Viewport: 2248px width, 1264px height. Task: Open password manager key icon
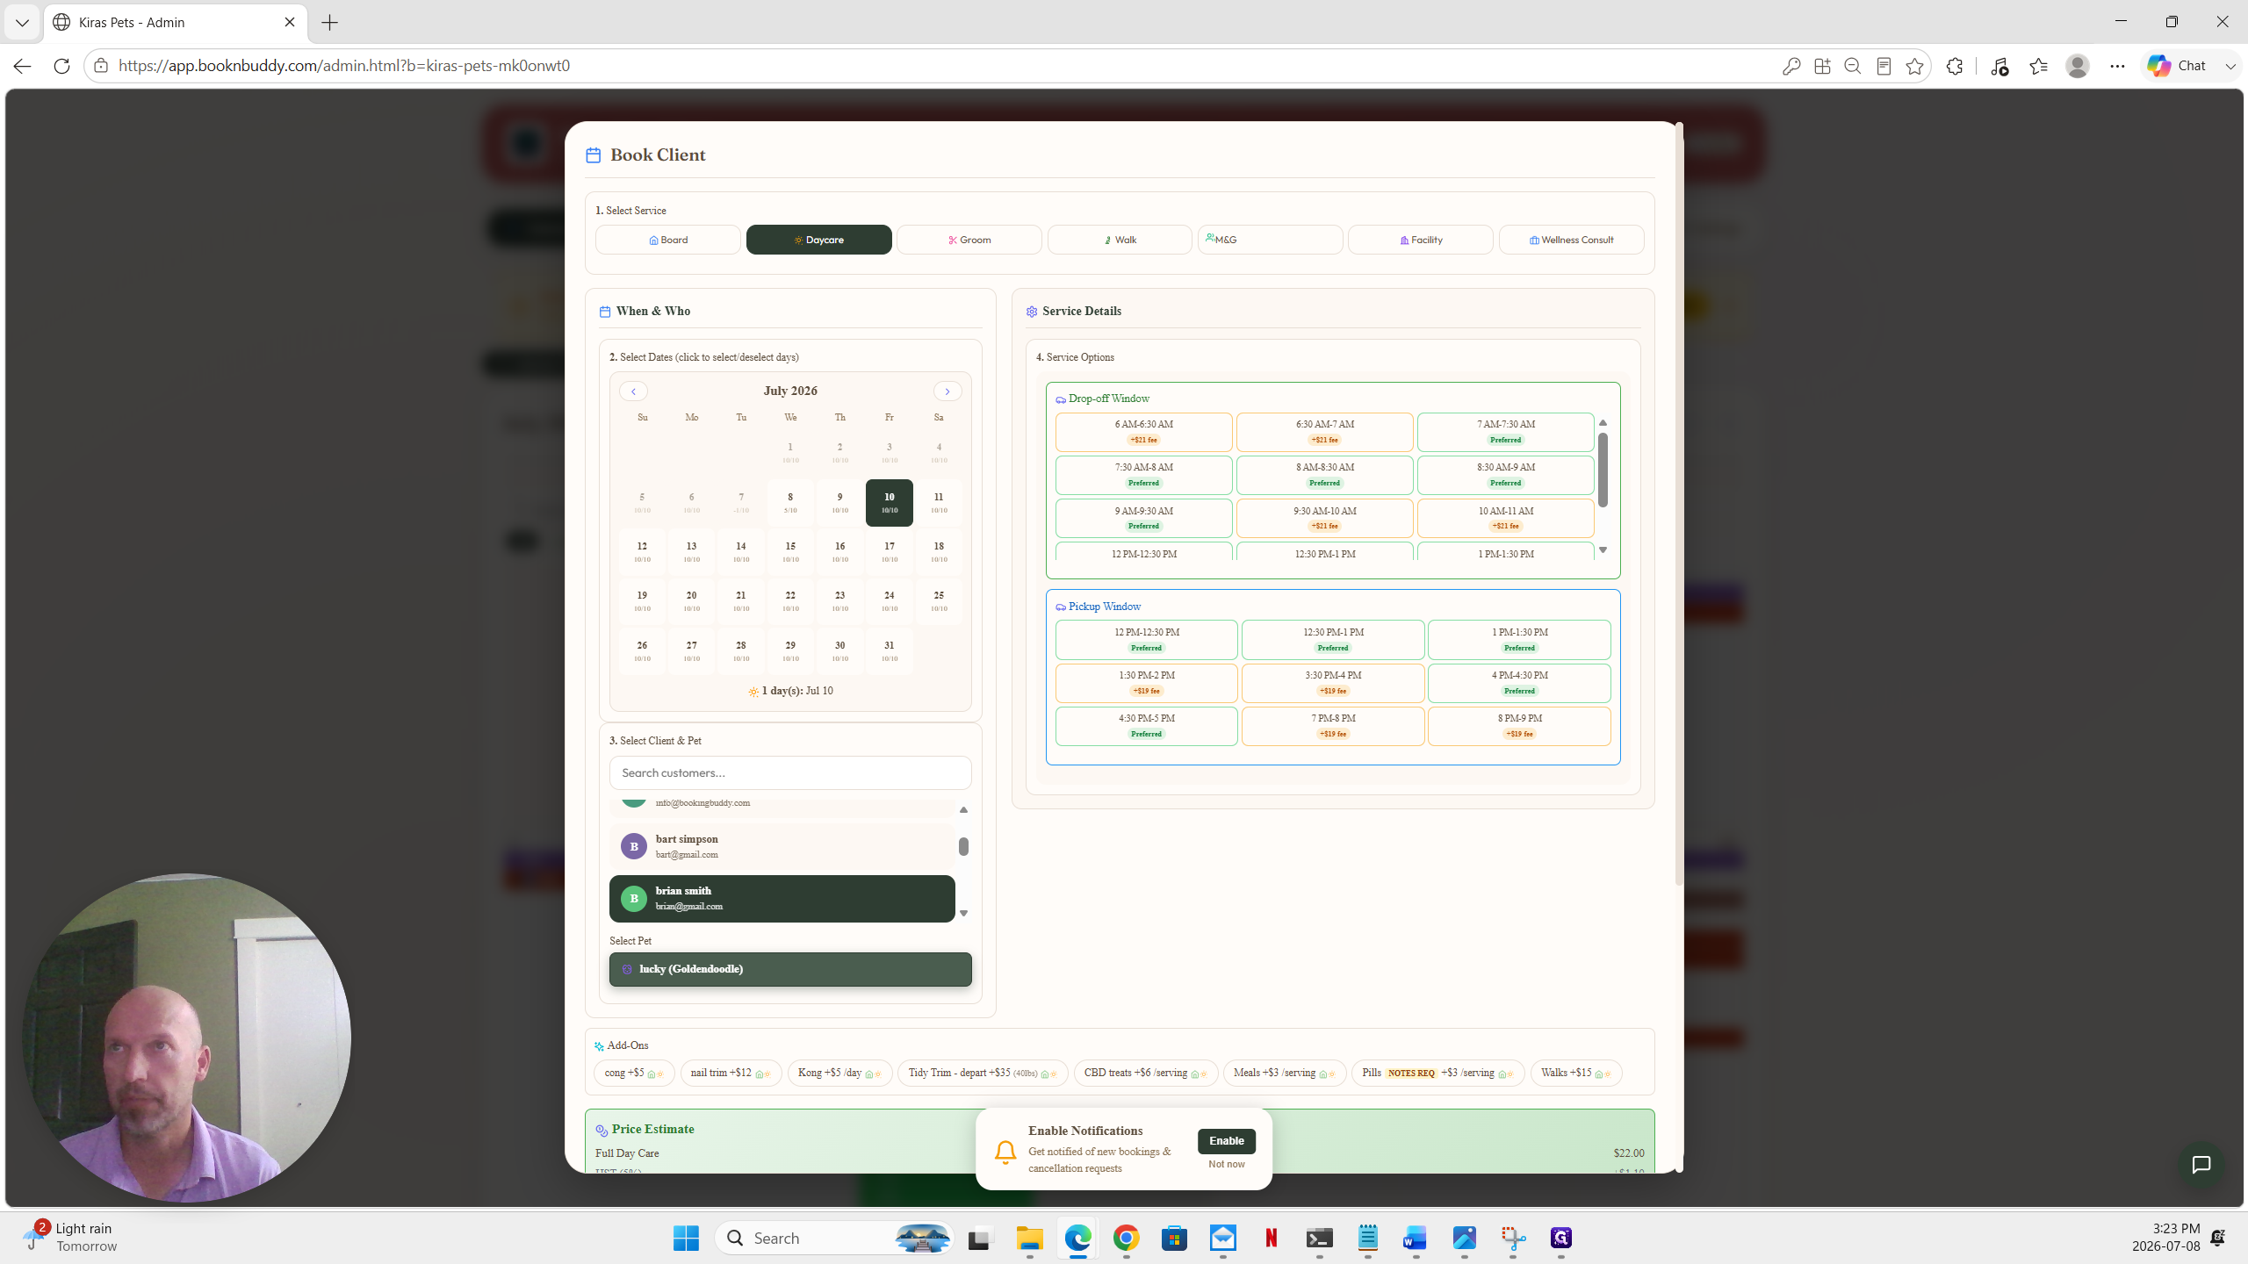click(x=1791, y=66)
